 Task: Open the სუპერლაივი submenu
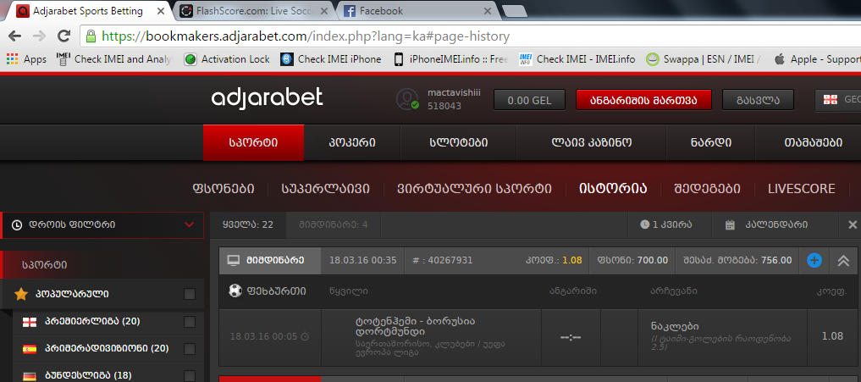(325, 189)
